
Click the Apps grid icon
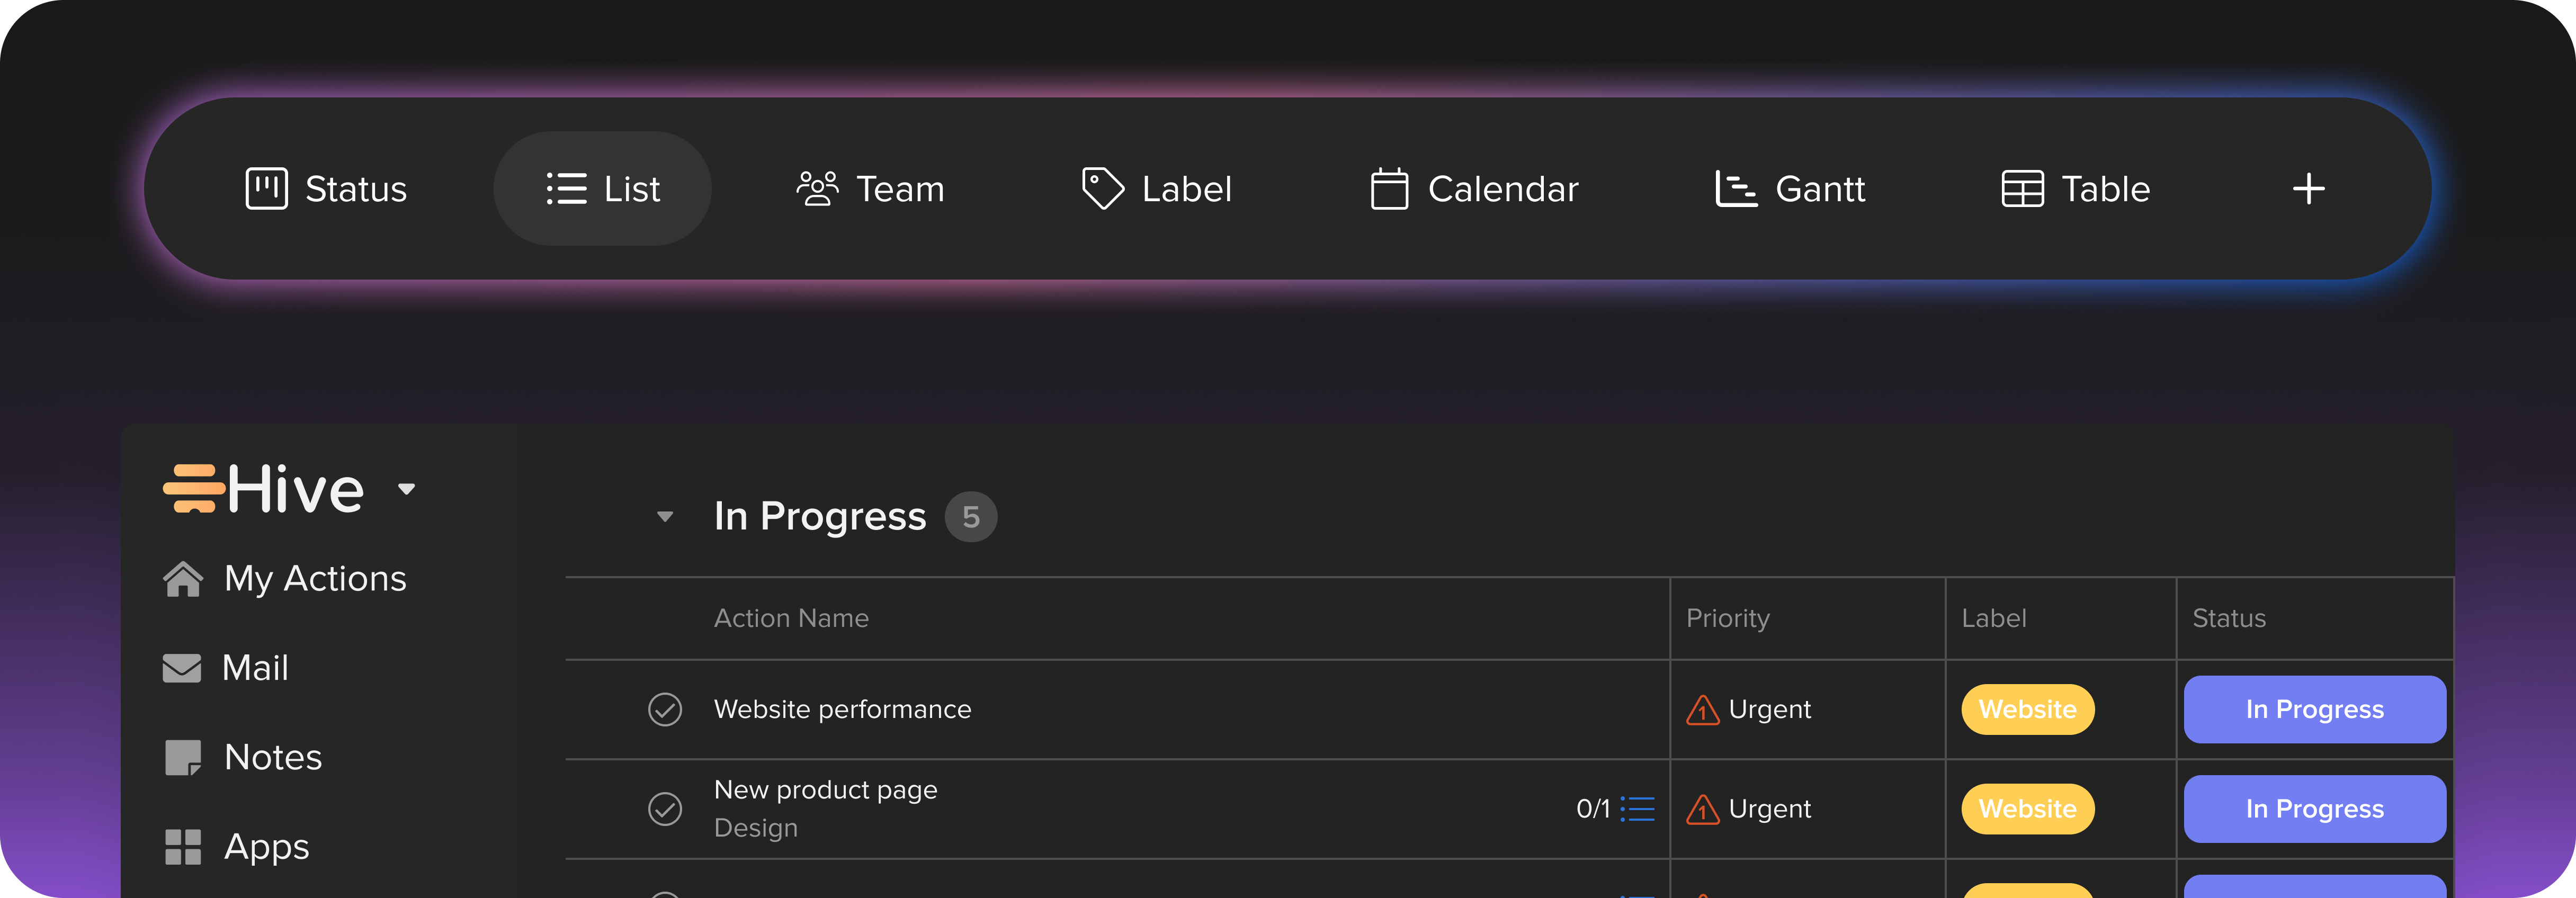pyautogui.click(x=183, y=847)
